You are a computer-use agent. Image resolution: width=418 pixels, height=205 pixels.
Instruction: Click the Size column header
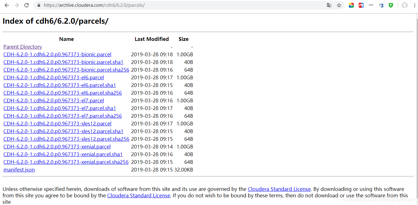184,39
